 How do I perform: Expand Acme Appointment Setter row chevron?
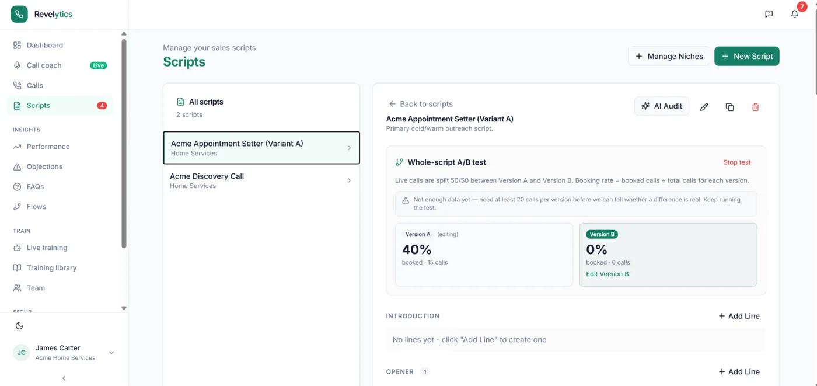coord(350,148)
